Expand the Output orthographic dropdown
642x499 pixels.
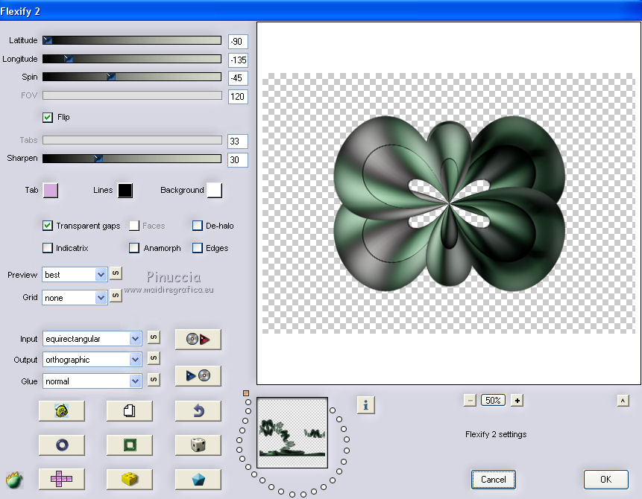[135, 360]
